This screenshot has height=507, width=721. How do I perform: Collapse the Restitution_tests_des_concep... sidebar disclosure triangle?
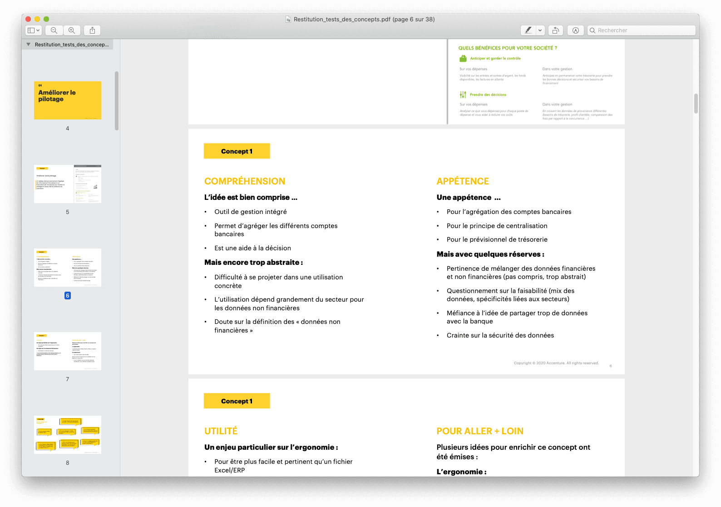[29, 45]
